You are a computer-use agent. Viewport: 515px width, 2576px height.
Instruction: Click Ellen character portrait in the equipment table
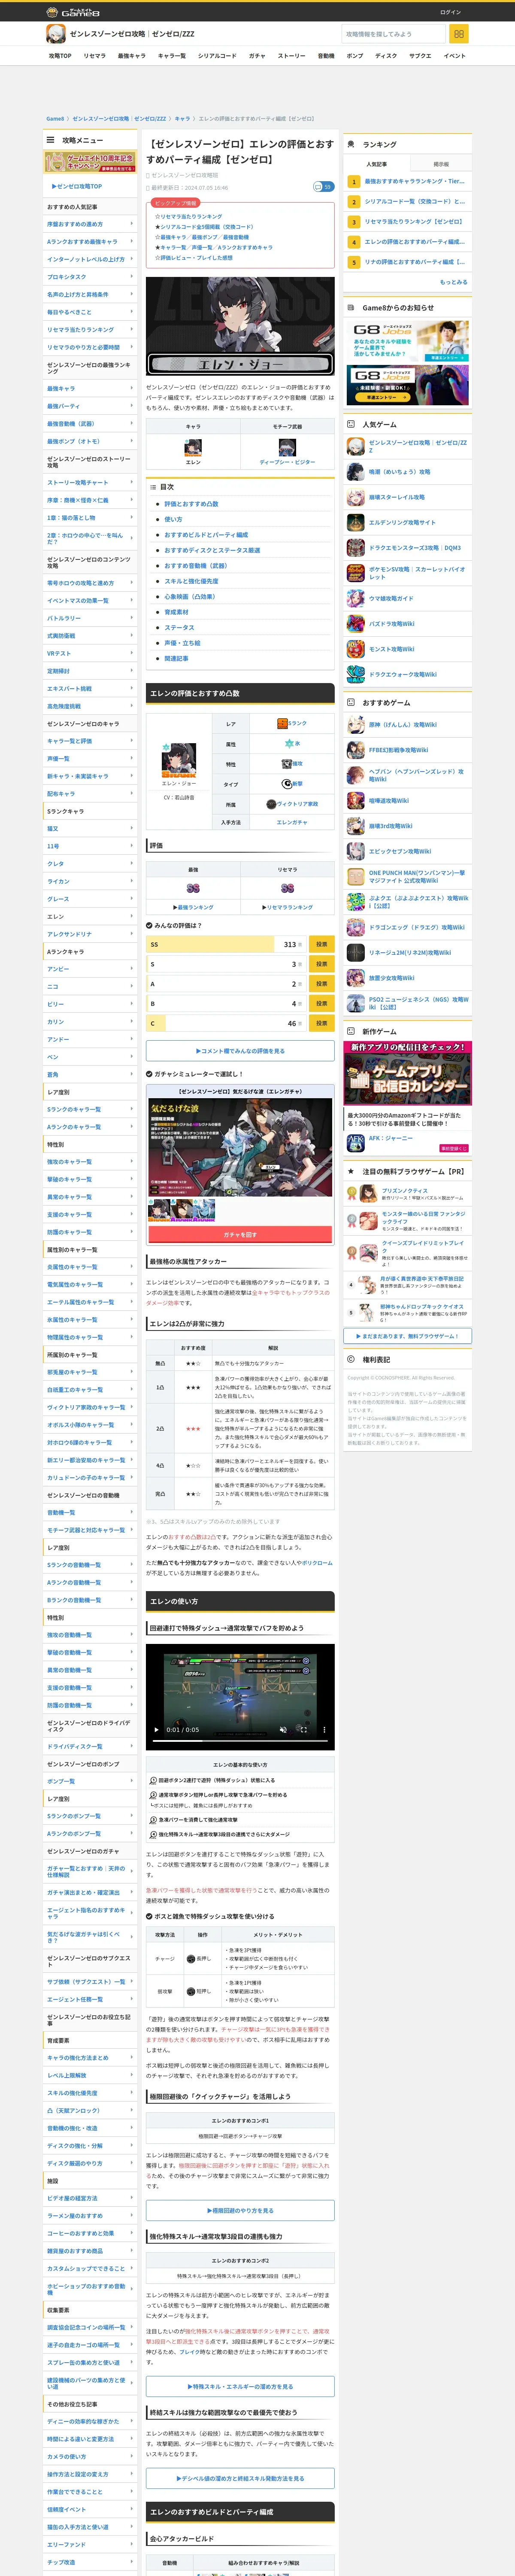tap(193, 448)
